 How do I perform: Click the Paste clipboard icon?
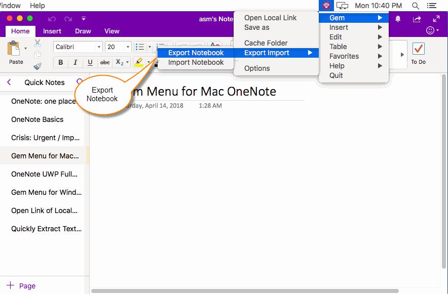[14, 49]
